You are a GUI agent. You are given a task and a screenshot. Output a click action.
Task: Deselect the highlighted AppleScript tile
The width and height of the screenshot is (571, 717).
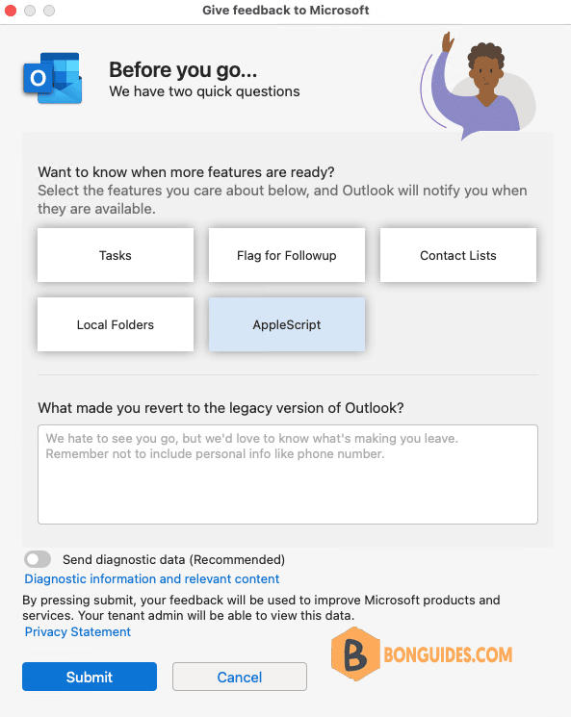(287, 324)
